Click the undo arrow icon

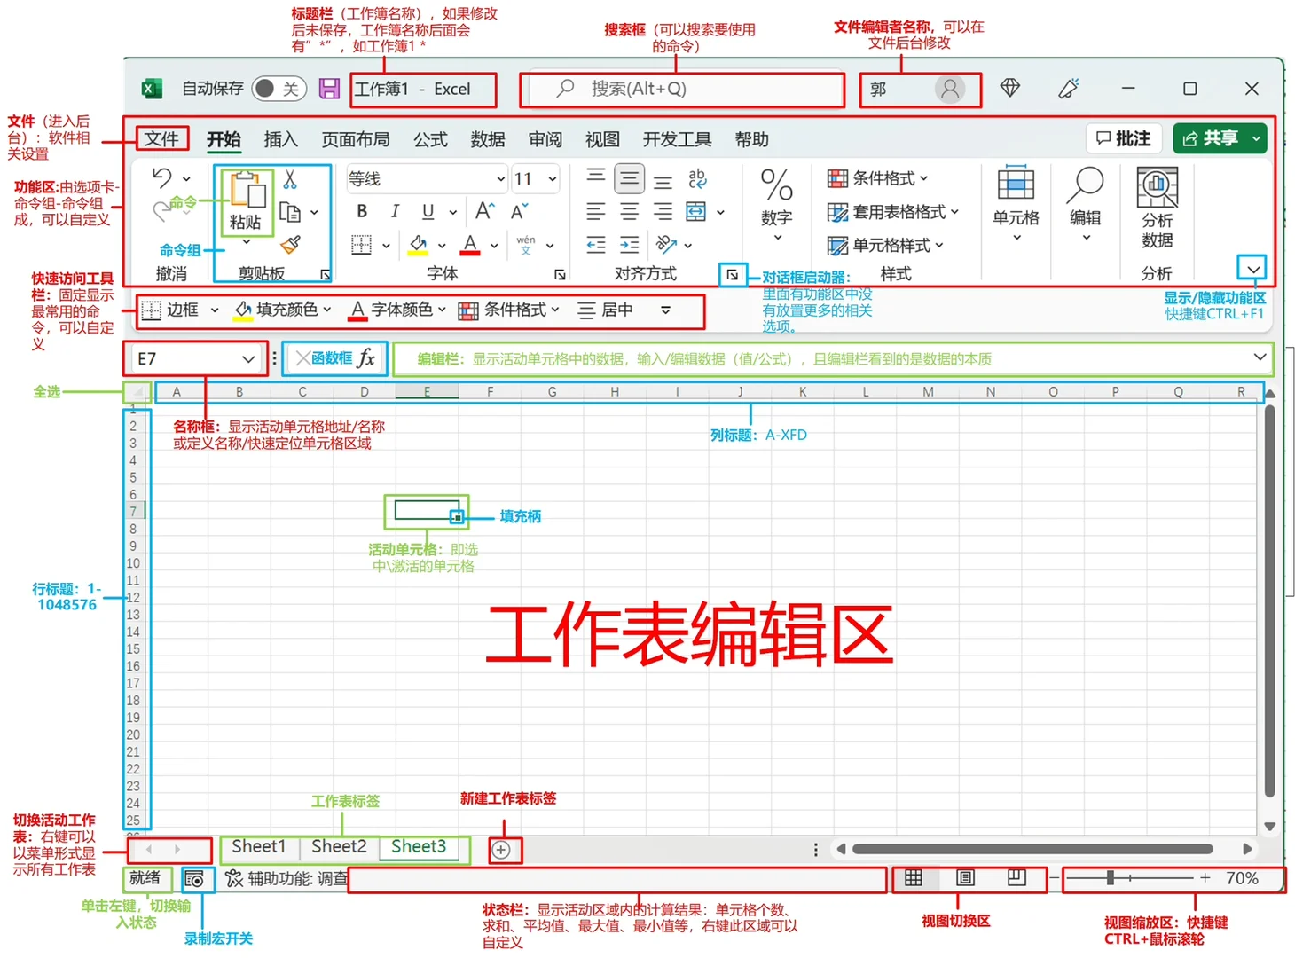[161, 179]
